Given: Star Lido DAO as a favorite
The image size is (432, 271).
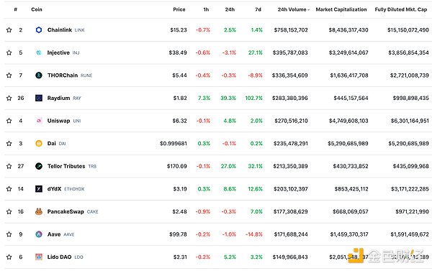Looking at the screenshot, I should (9, 257).
